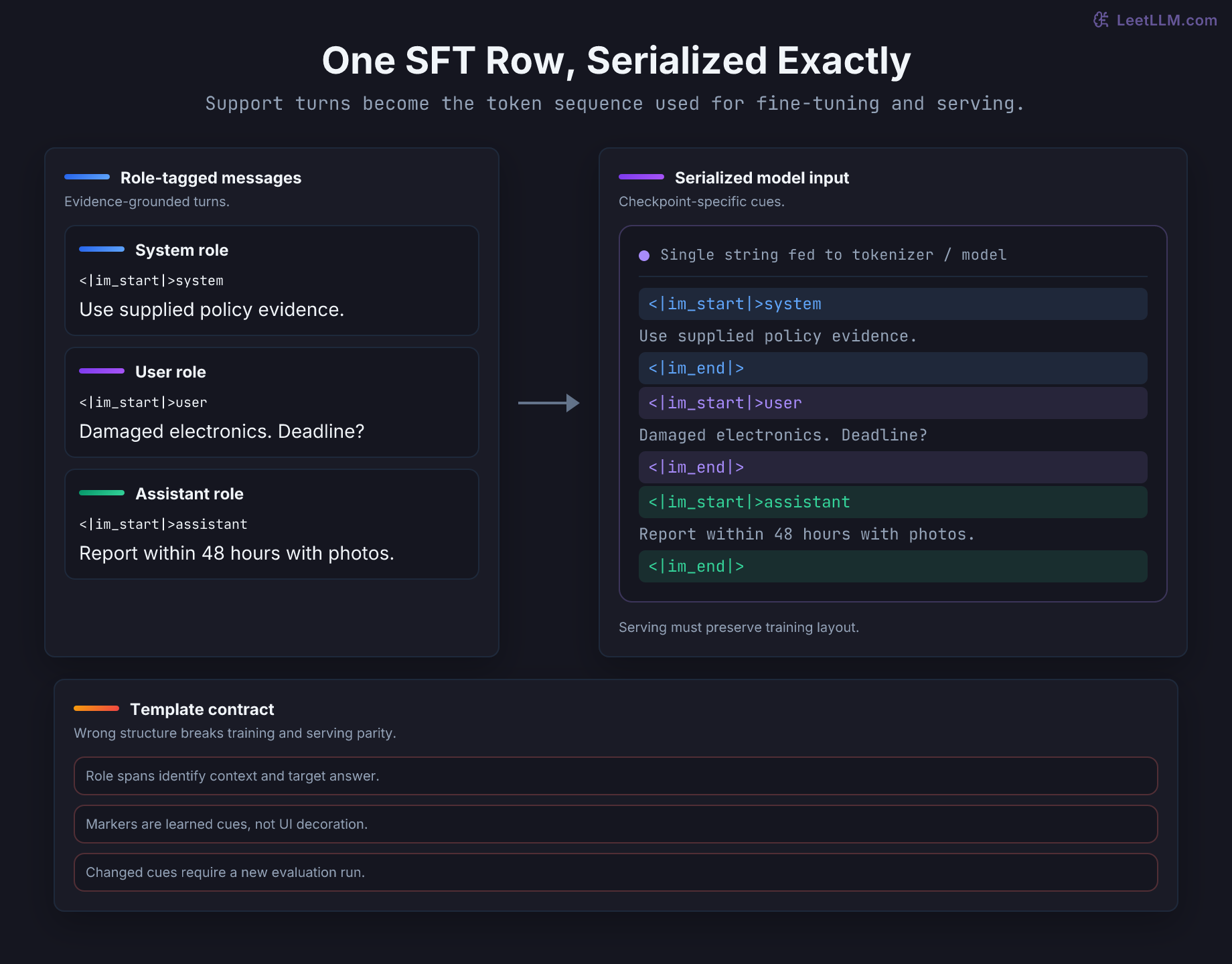Click monospace "Damaged electronics. Deadline?" in serialized input
This screenshot has width=1232, height=964.
(783, 435)
